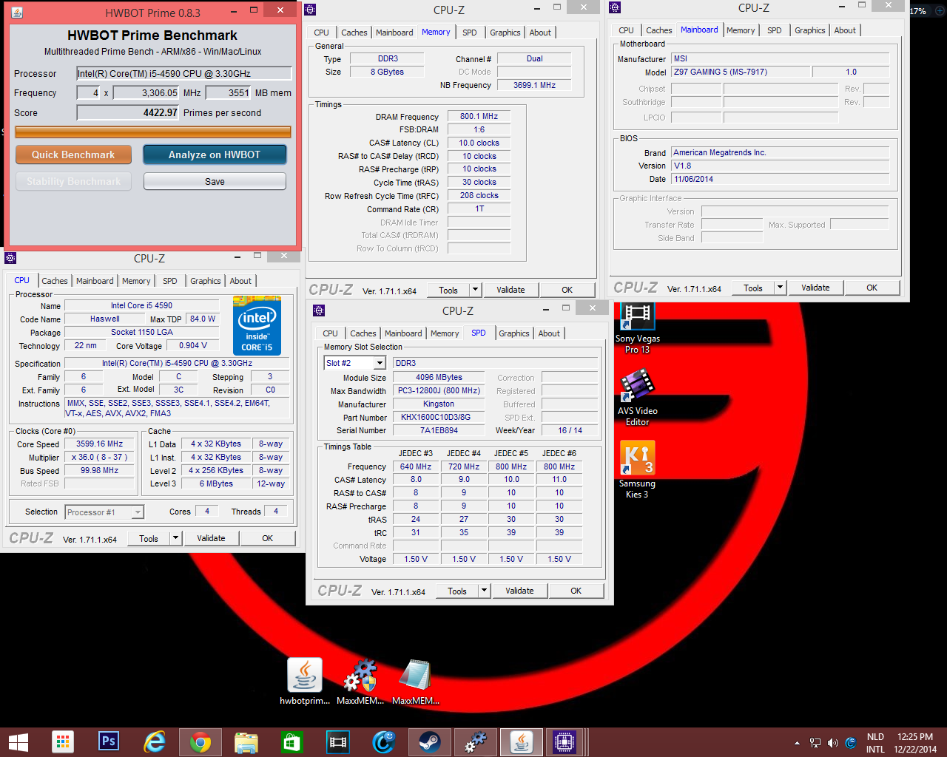The height and width of the screenshot is (757, 947).
Task: Click the '800.1 MHz' DRAM Frequency value
Action: (479, 116)
